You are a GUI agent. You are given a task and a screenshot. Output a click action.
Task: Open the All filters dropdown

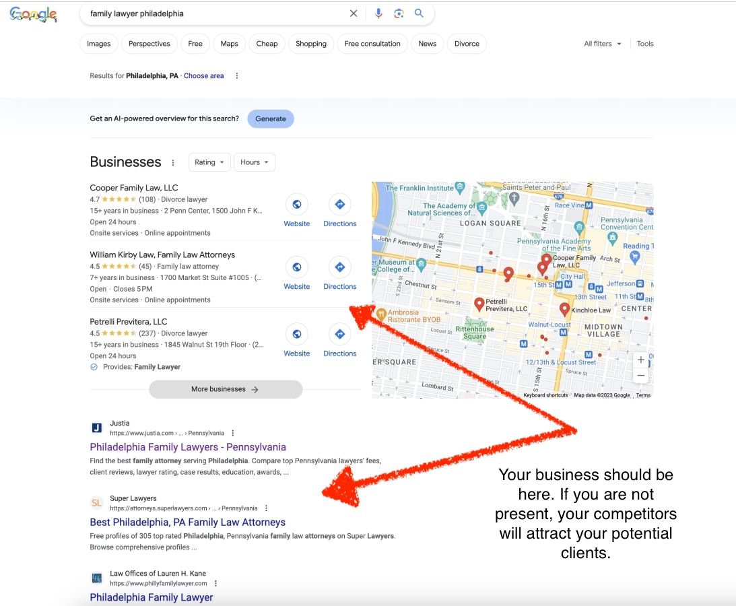[602, 44]
